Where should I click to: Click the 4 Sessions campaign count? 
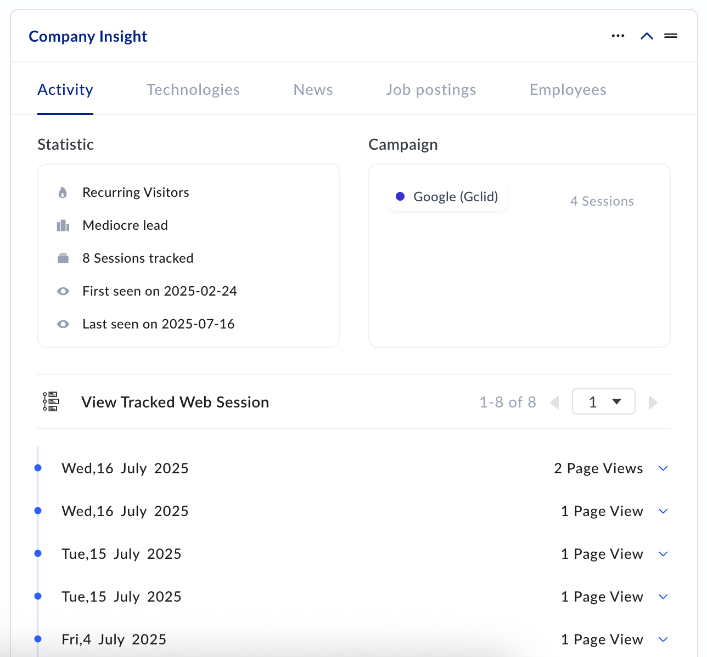click(x=602, y=201)
